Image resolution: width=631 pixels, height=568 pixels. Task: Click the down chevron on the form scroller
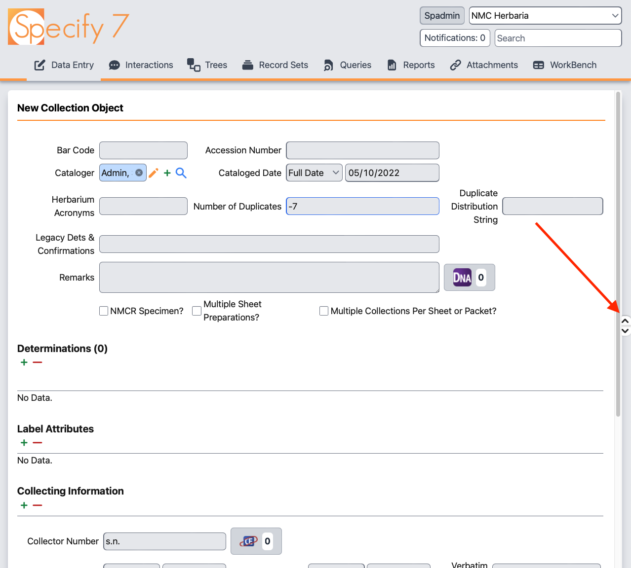click(x=625, y=330)
